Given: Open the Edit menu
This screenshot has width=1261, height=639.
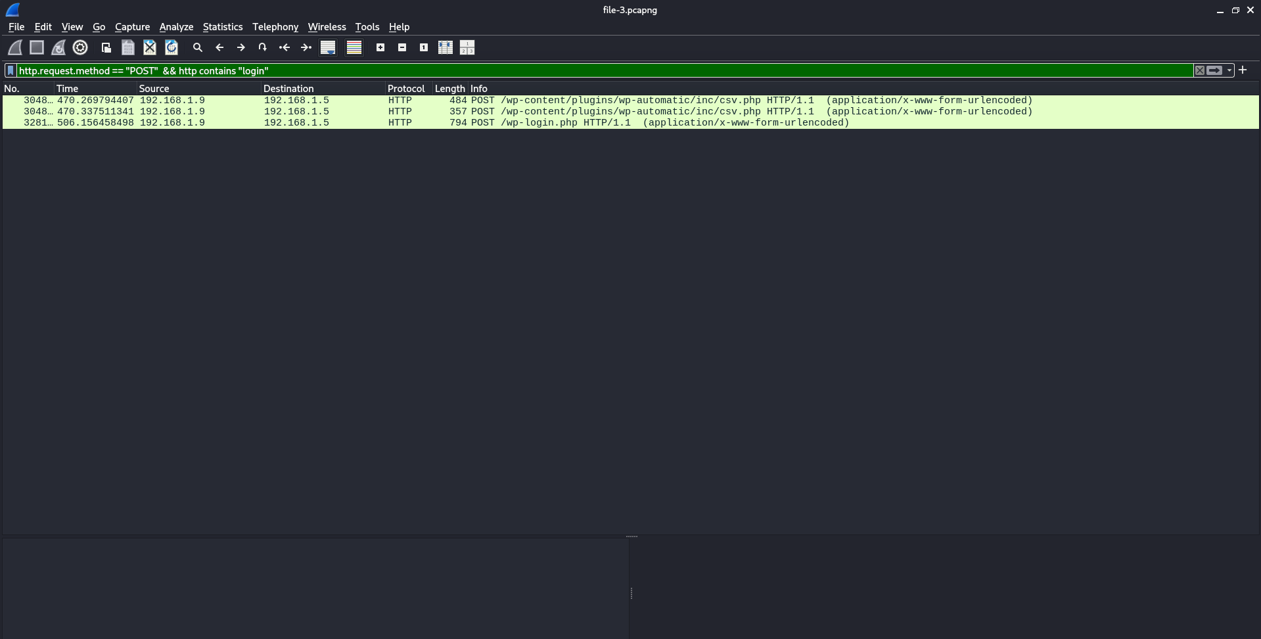Looking at the screenshot, I should tap(43, 27).
